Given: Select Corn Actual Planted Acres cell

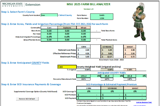Looking at the screenshot, I should click(49, 40).
